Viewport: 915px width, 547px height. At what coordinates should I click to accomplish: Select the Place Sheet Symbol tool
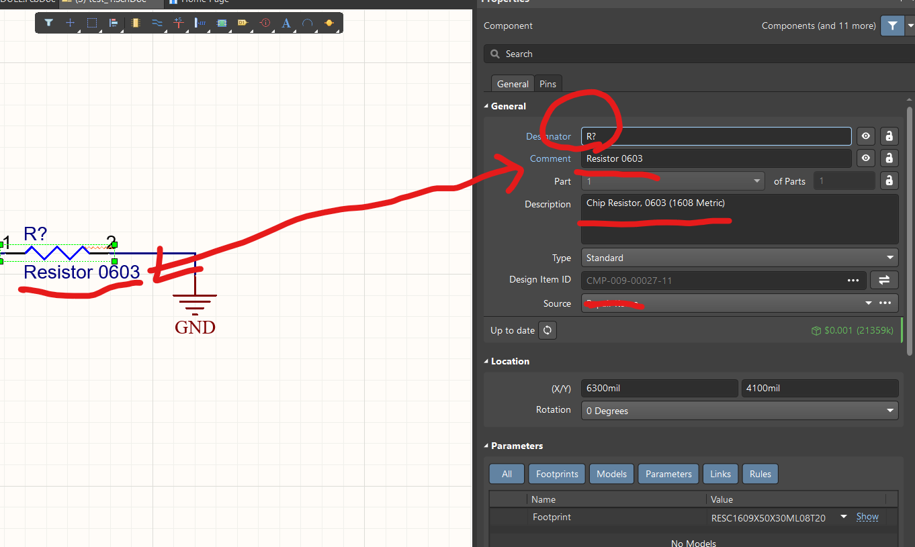(222, 23)
